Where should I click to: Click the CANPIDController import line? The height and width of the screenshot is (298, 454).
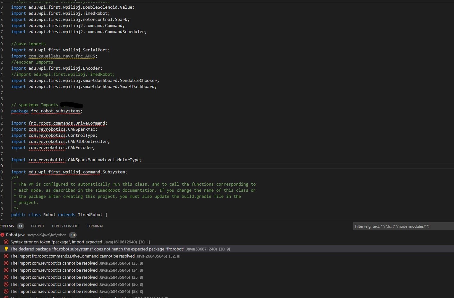coord(60,141)
